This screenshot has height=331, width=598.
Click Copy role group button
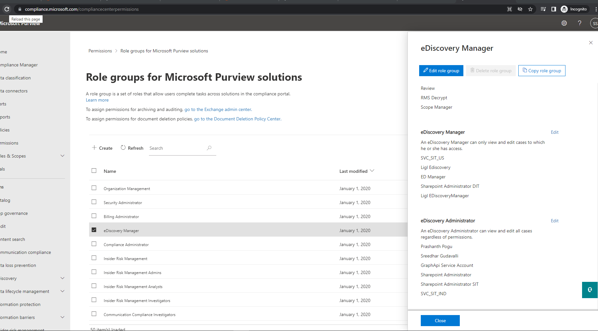[542, 71]
